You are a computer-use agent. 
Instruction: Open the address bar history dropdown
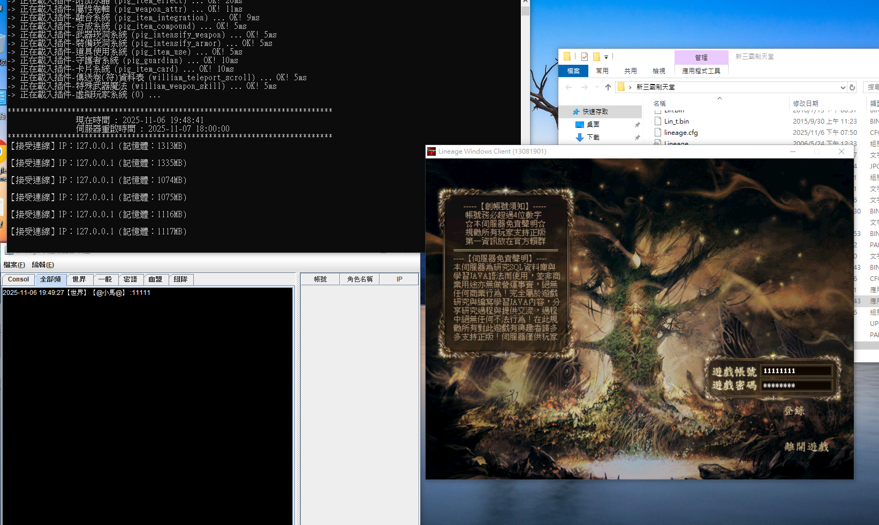843,87
